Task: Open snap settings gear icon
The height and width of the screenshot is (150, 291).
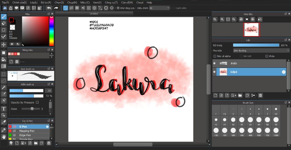Action: point(112,8)
